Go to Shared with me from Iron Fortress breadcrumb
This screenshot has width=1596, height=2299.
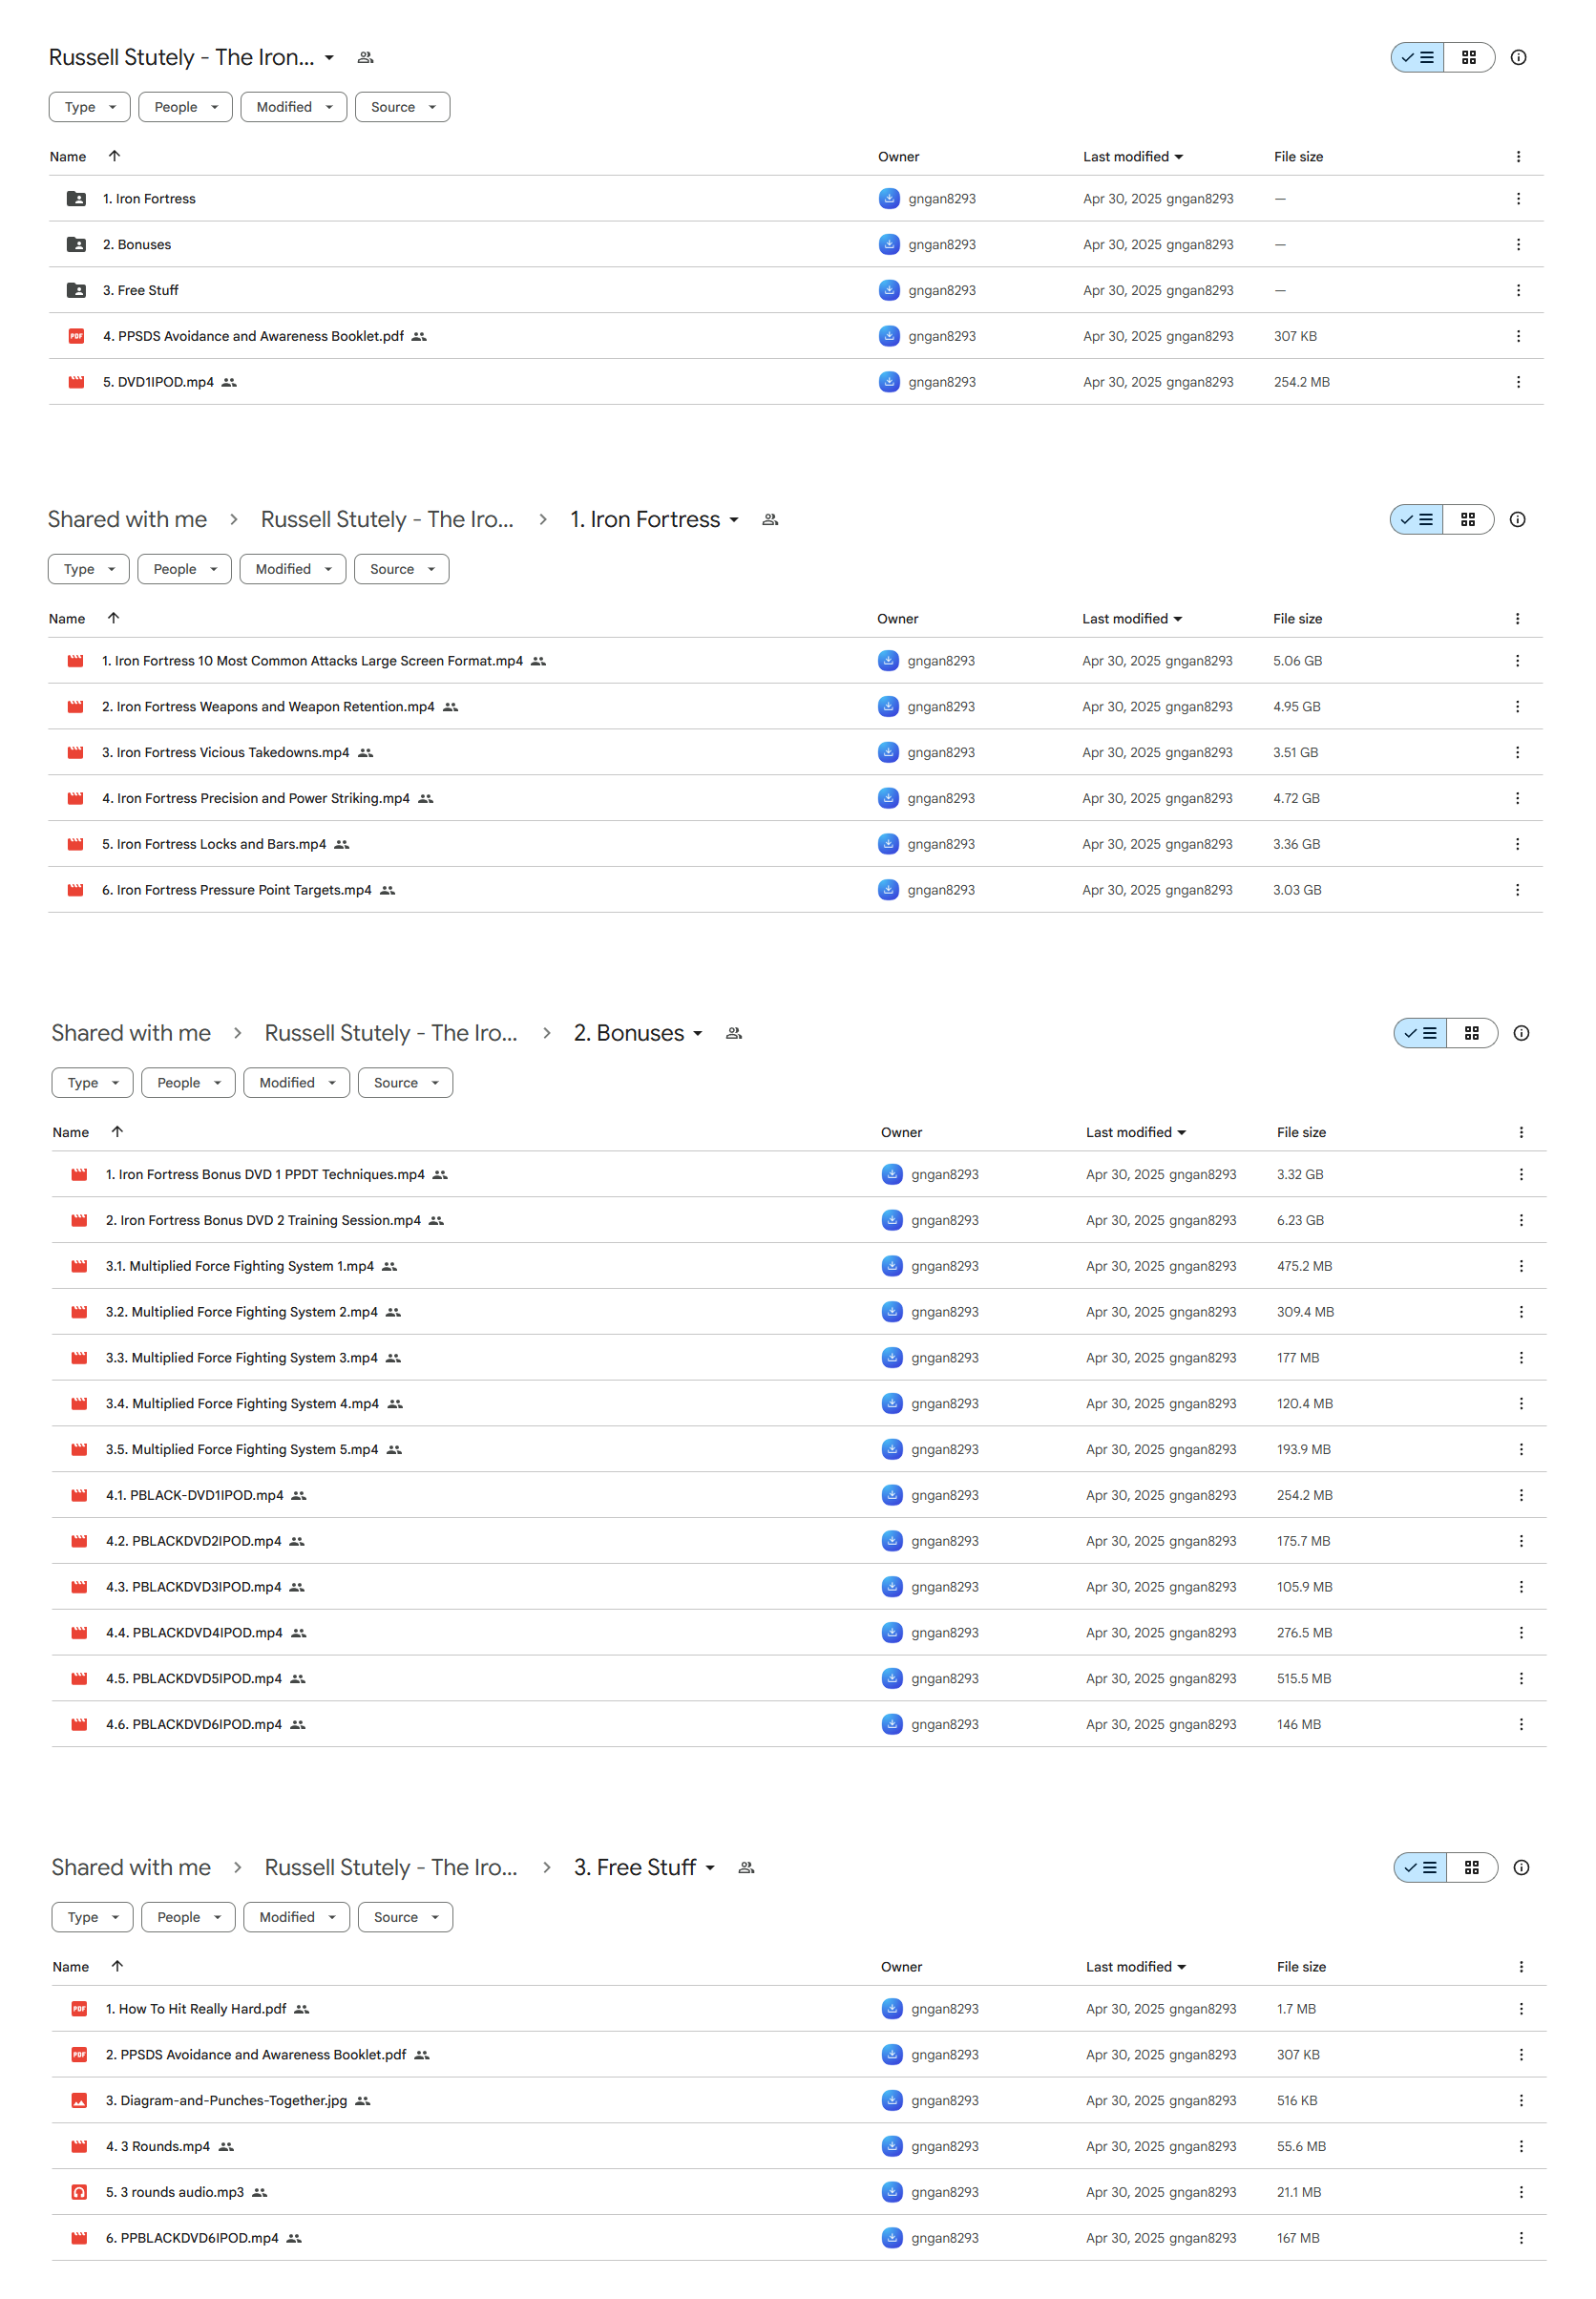click(127, 520)
